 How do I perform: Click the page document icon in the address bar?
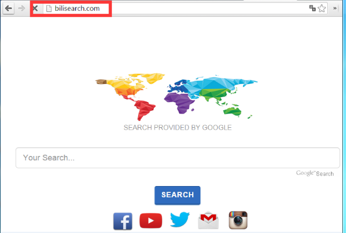coord(49,9)
